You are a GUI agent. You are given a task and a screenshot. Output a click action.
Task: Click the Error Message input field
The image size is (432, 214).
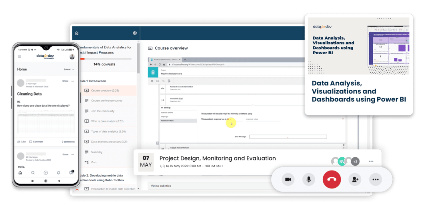288,137
